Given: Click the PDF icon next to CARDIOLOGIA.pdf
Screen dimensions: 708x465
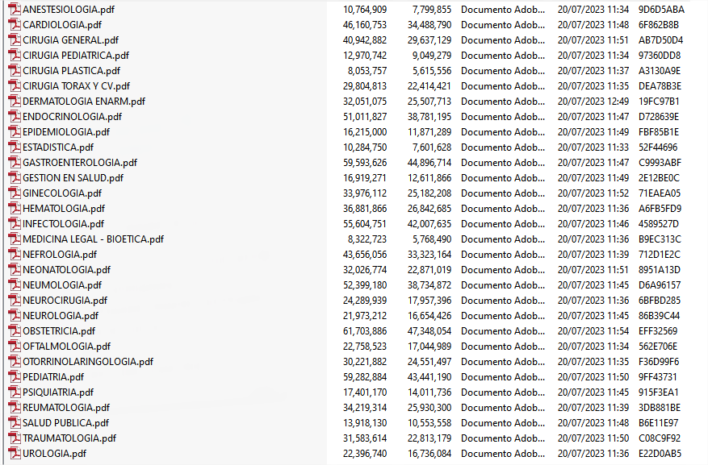Looking at the screenshot, I should pyautogui.click(x=14, y=25).
